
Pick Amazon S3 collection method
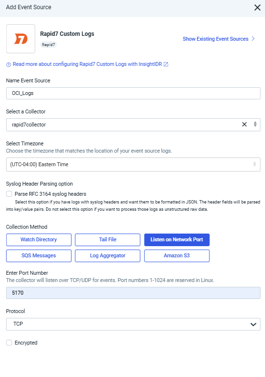point(177,255)
